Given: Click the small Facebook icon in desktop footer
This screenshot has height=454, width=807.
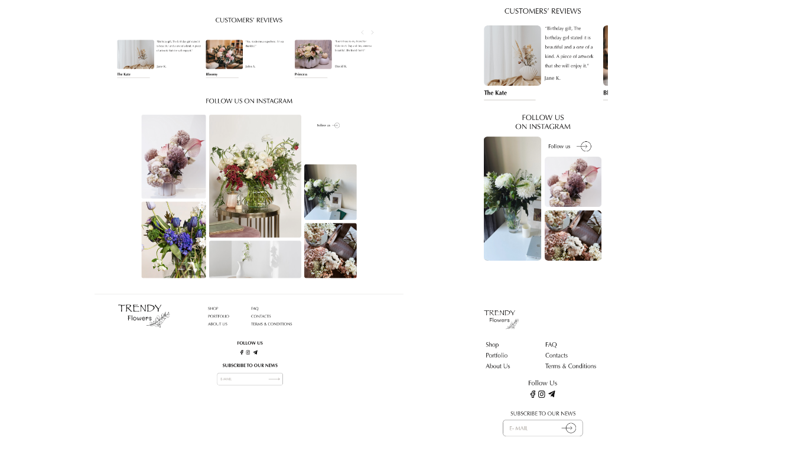Looking at the screenshot, I should click(242, 352).
